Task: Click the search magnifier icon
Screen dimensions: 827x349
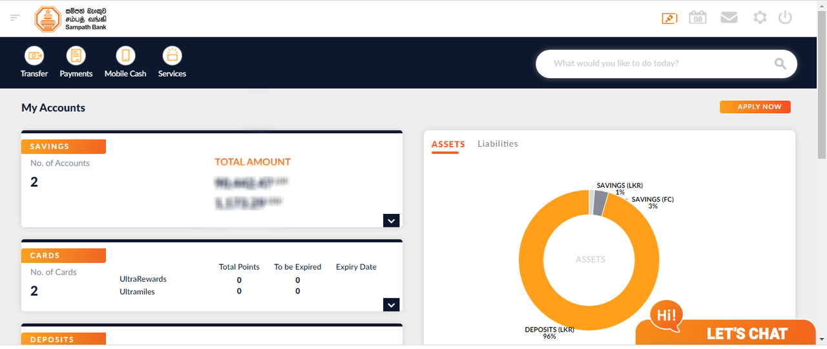Action: coord(780,63)
